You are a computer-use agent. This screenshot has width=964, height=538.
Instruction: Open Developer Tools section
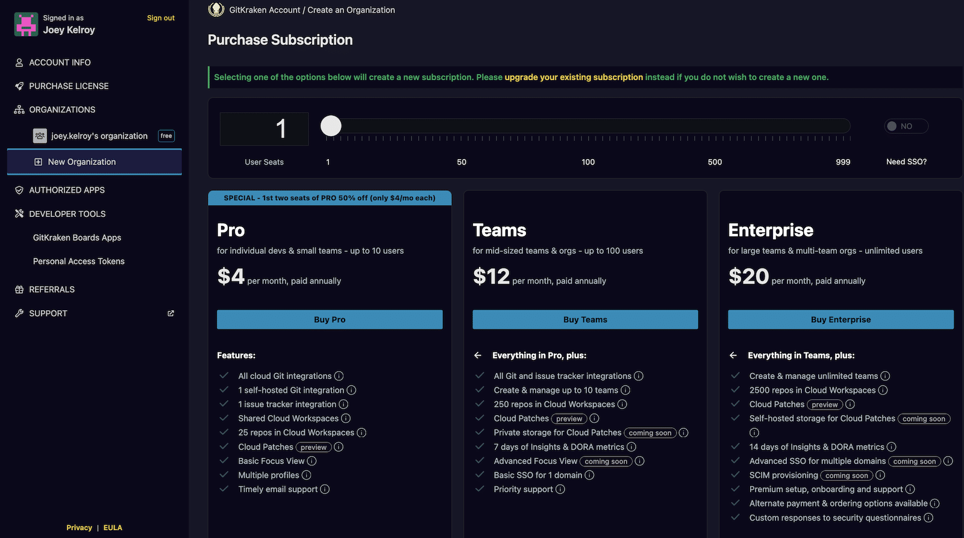pos(67,214)
